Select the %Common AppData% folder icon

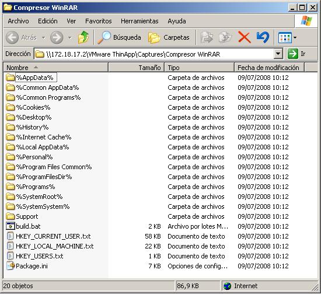pyautogui.click(x=10, y=87)
